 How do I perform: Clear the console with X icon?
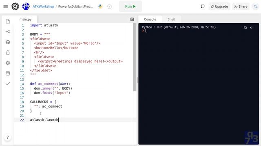(x=251, y=28)
